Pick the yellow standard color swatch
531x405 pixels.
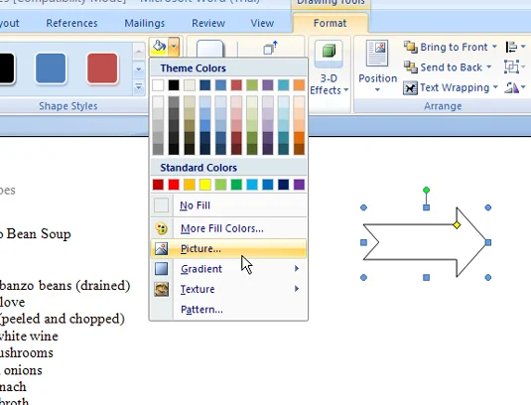[205, 185]
